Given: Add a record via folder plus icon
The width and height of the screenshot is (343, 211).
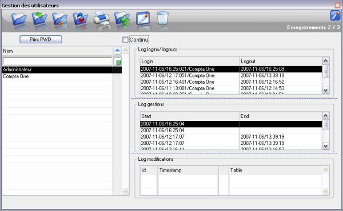Looking at the screenshot, I should click(122, 18).
